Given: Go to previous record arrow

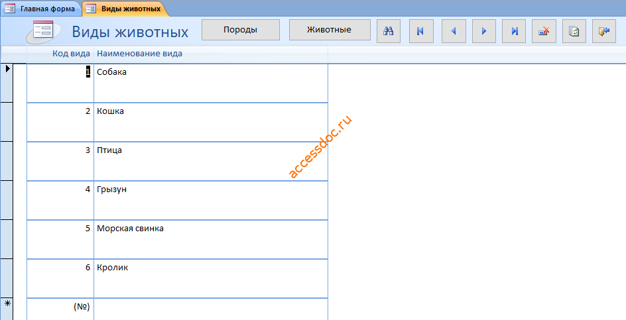Looking at the screenshot, I should click(454, 30).
